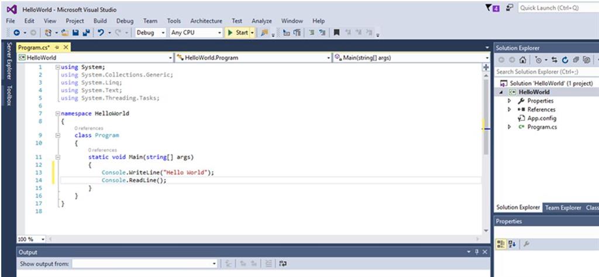Toggle a bookmark with the bookmark icon

tap(336, 33)
